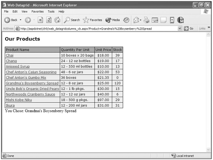The height and width of the screenshot is (160, 213).
Task: Open the Chang product link
Action: point(11,61)
